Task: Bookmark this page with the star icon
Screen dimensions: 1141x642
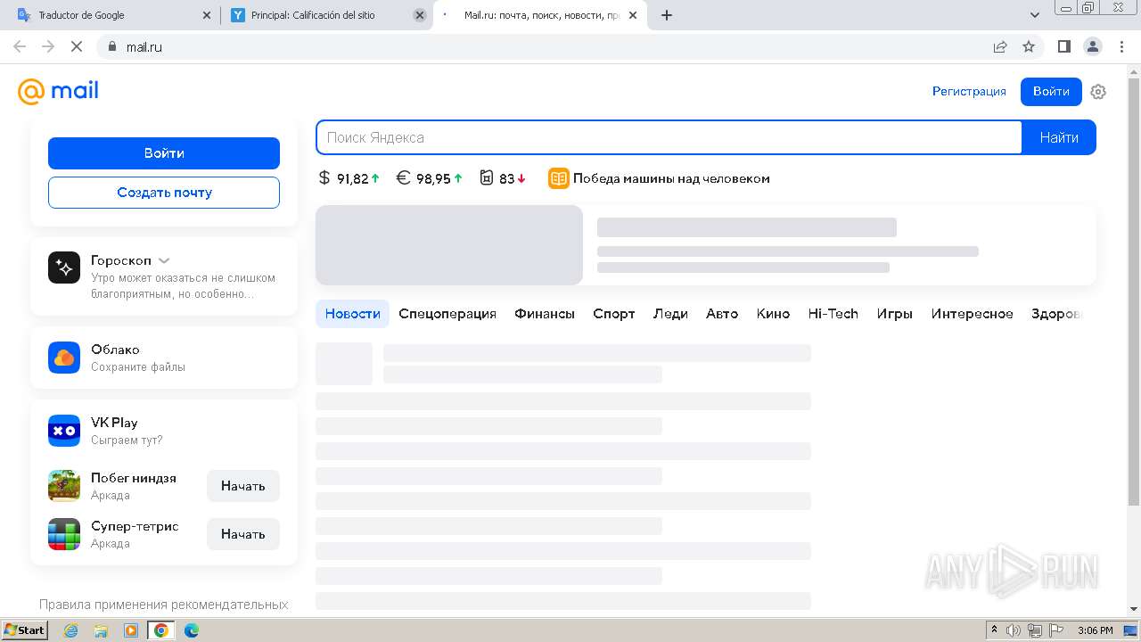Action: click(x=1029, y=46)
